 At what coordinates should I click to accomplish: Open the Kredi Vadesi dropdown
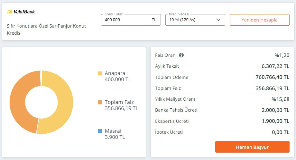pos(195,20)
